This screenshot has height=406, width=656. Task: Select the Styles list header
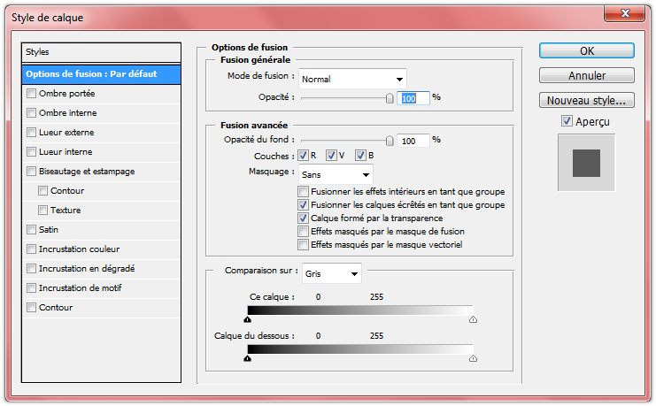(x=103, y=53)
